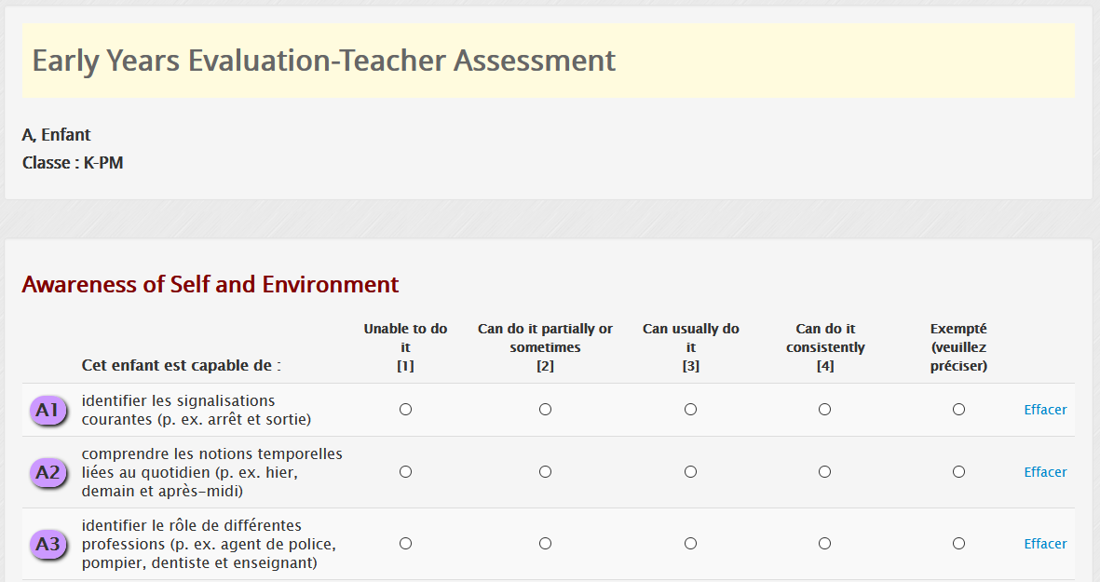Click the A3 purple badge icon

(x=48, y=544)
